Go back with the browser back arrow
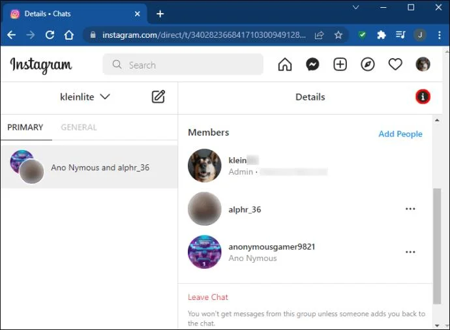Image resolution: width=450 pixels, height=330 pixels. 12,35
